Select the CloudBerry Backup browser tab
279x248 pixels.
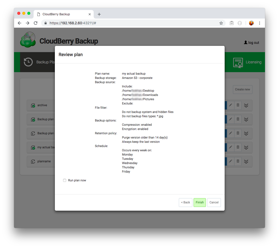64,14
